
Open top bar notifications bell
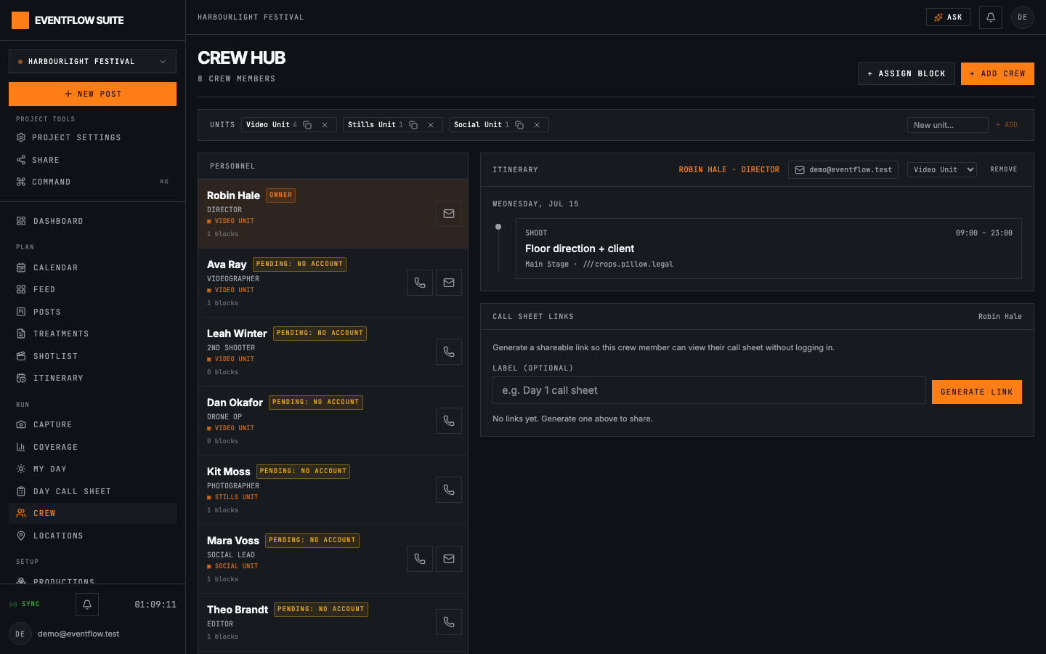point(991,17)
